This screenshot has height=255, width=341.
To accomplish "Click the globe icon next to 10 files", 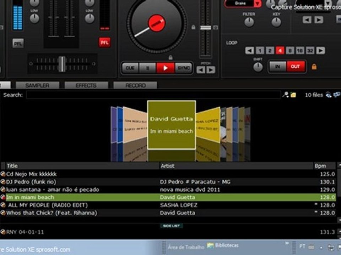I will tap(328, 95).
